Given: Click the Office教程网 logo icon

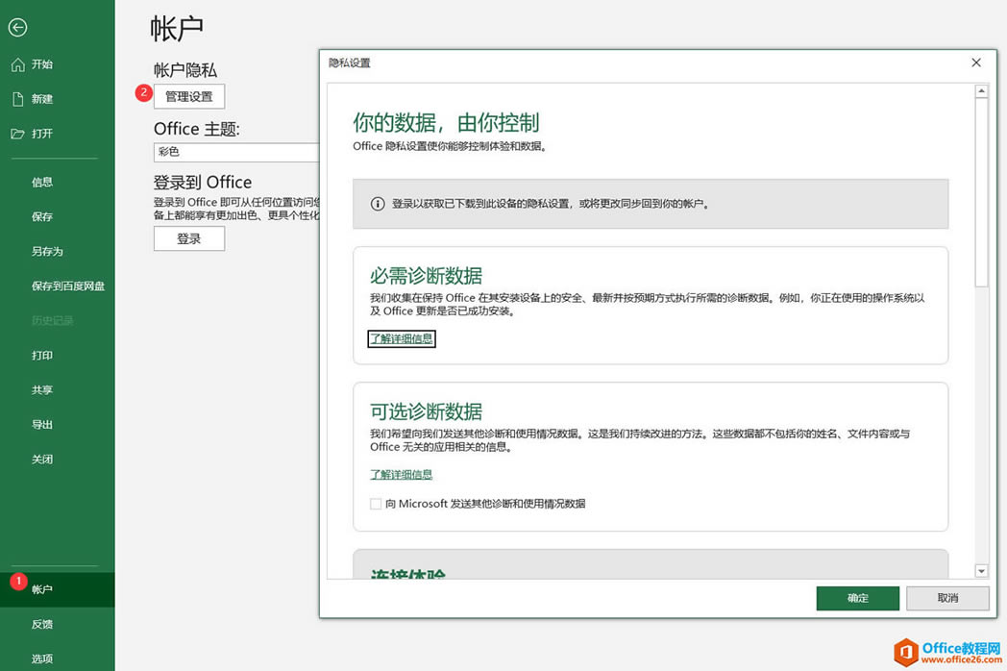Looking at the screenshot, I should (x=907, y=652).
